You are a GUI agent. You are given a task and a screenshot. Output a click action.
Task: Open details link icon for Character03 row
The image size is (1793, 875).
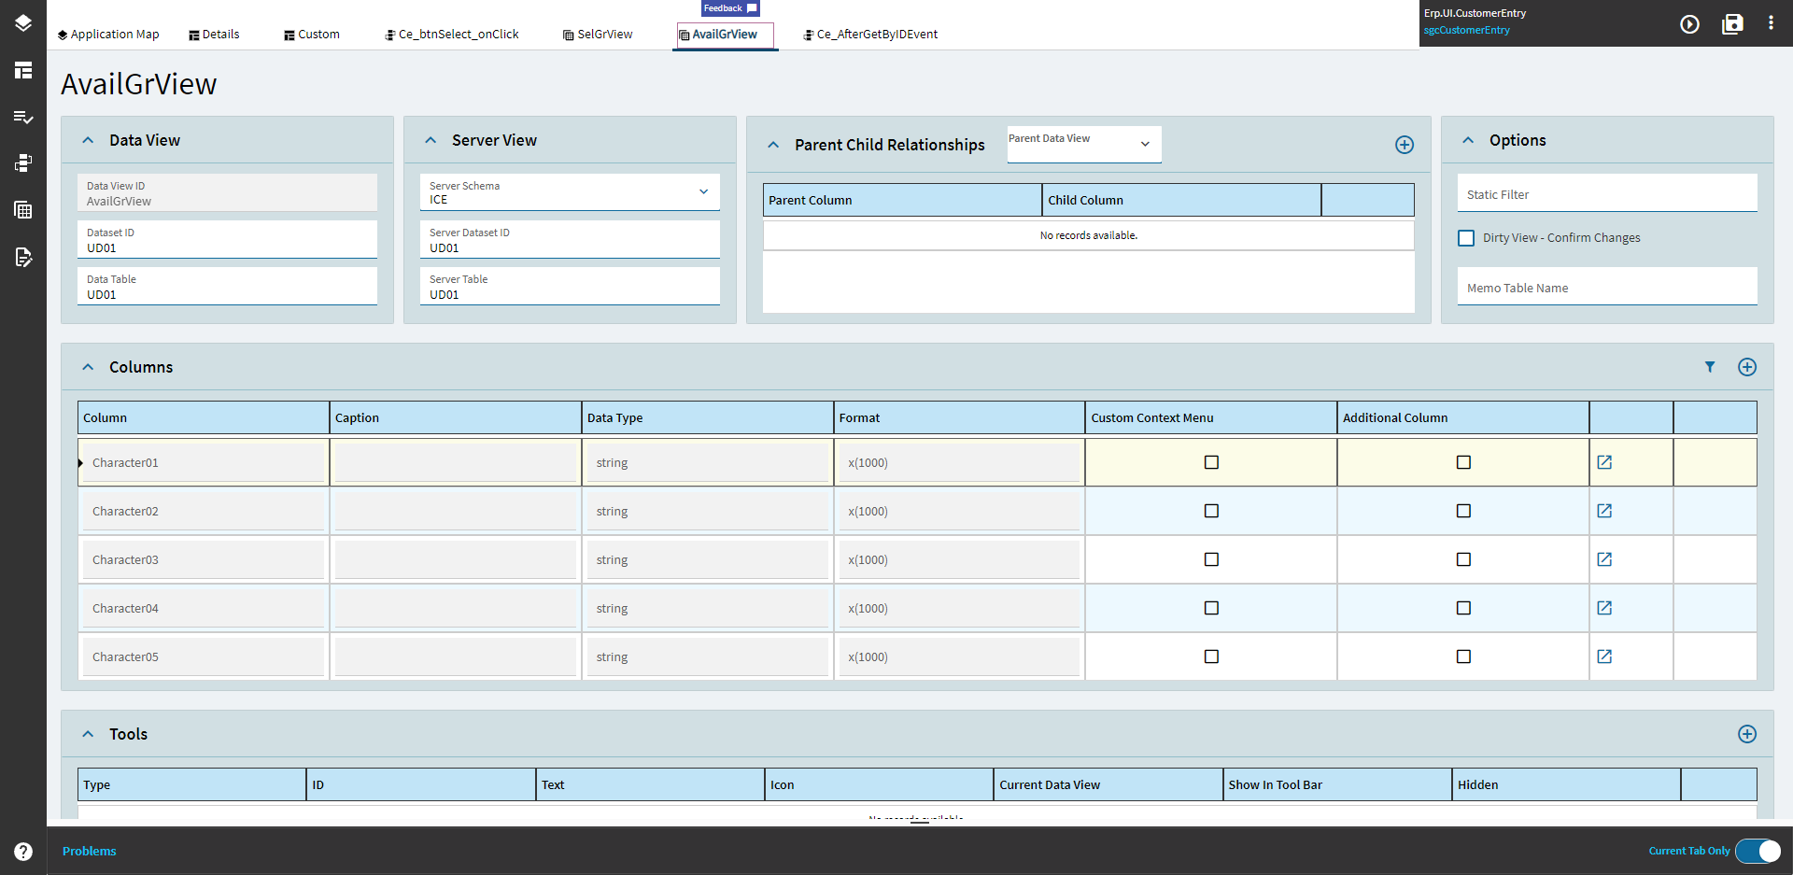pos(1604,559)
